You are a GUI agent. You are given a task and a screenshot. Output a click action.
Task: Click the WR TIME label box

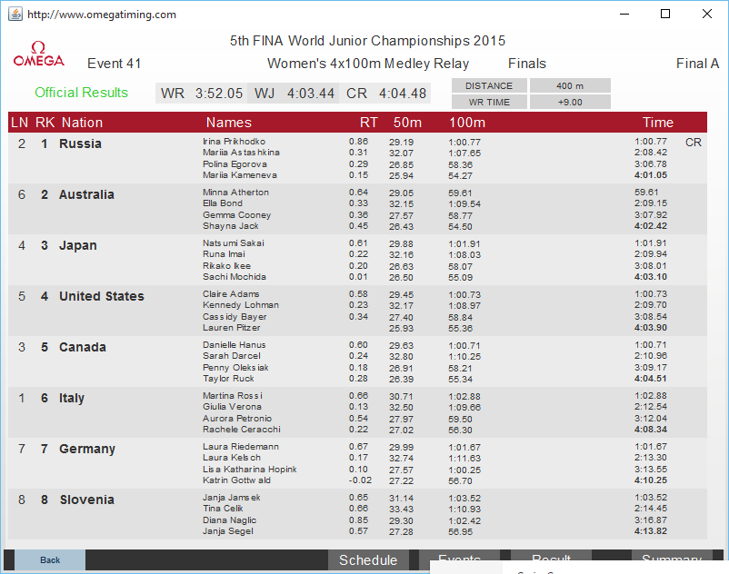pos(489,102)
